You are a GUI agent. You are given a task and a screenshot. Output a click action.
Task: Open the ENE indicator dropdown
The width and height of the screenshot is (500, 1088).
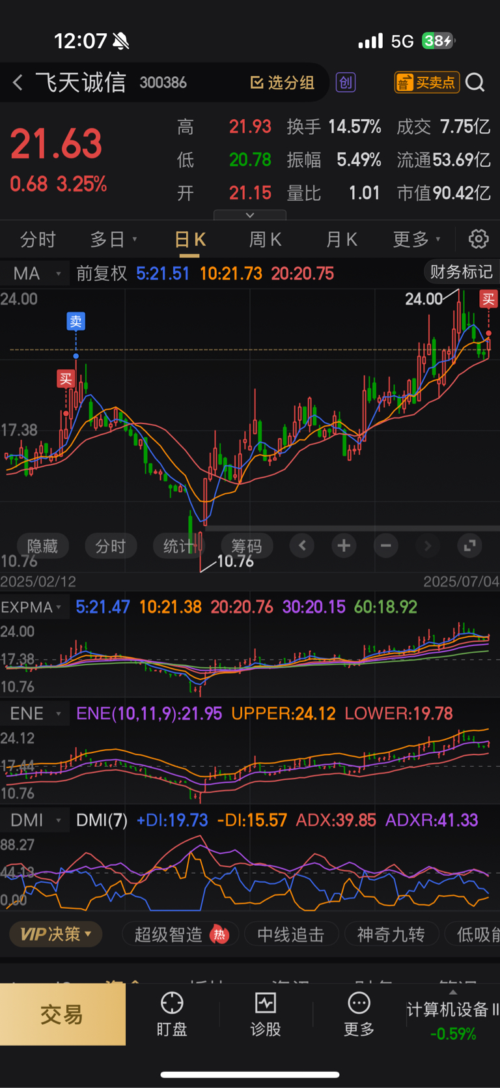(x=36, y=713)
